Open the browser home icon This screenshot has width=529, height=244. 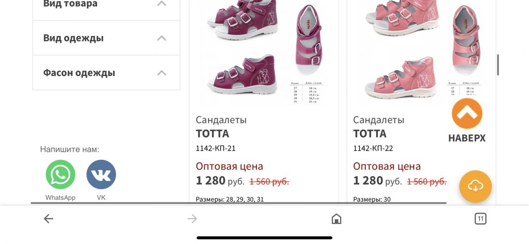pos(336,219)
